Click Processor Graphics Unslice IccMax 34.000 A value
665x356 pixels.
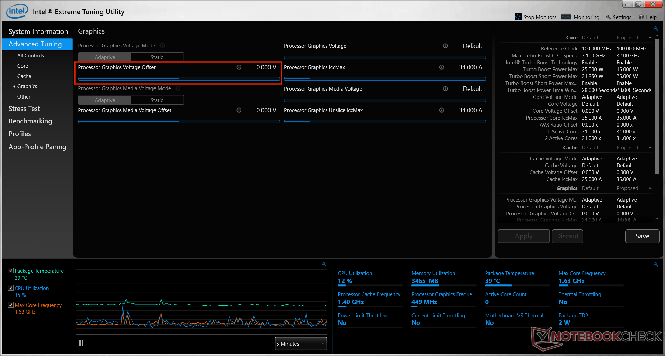tap(470, 110)
